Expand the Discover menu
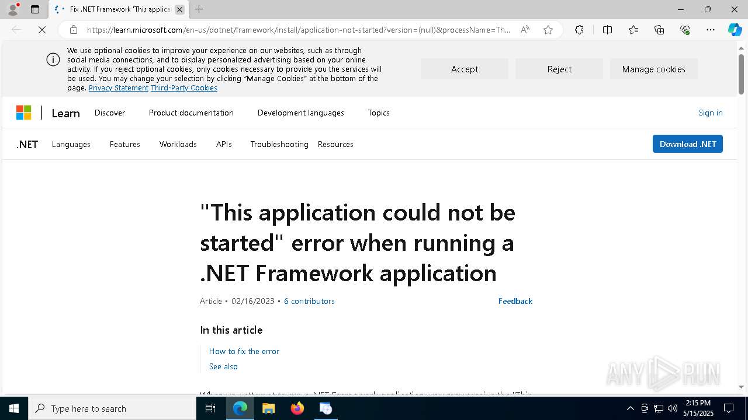 click(110, 113)
